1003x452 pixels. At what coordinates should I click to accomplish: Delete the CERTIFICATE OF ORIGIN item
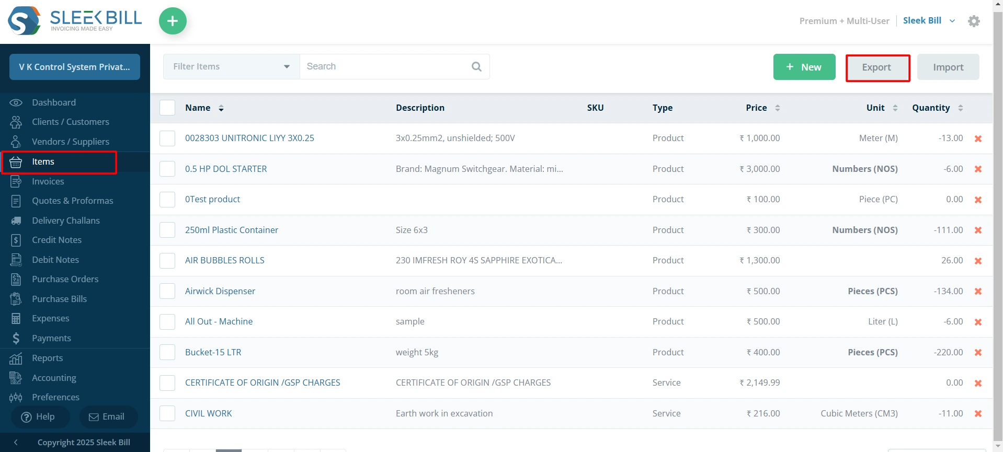click(978, 383)
